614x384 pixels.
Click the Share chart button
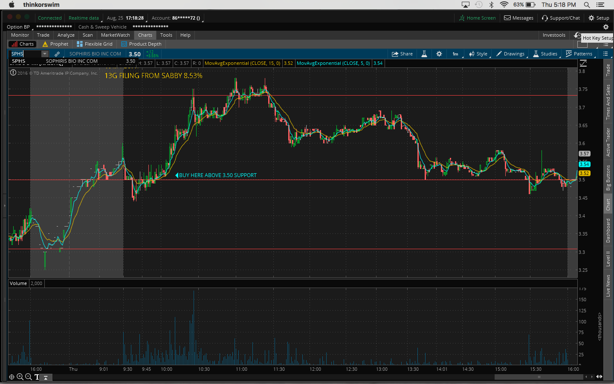[x=402, y=54]
